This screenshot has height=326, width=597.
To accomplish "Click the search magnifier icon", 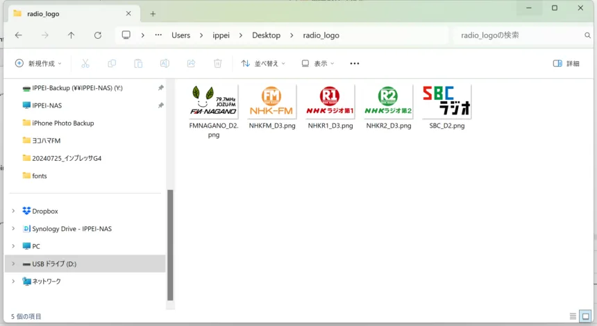I will tap(587, 35).
